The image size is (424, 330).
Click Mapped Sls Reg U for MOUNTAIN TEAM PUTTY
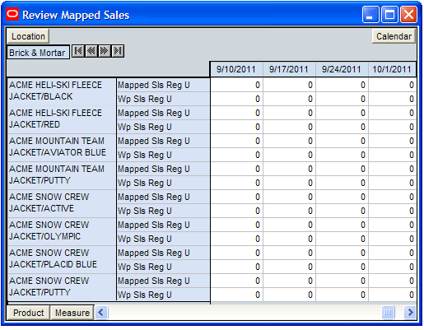click(x=163, y=169)
